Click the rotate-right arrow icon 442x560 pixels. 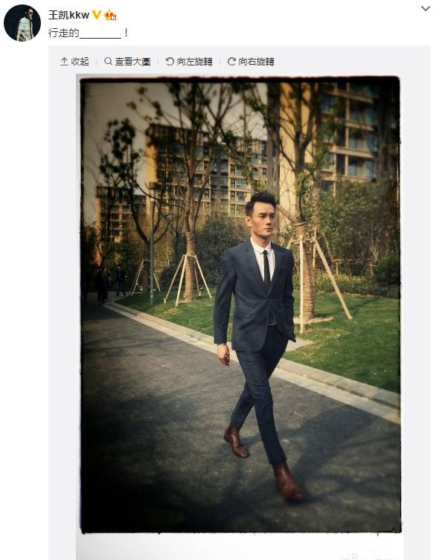pos(231,62)
